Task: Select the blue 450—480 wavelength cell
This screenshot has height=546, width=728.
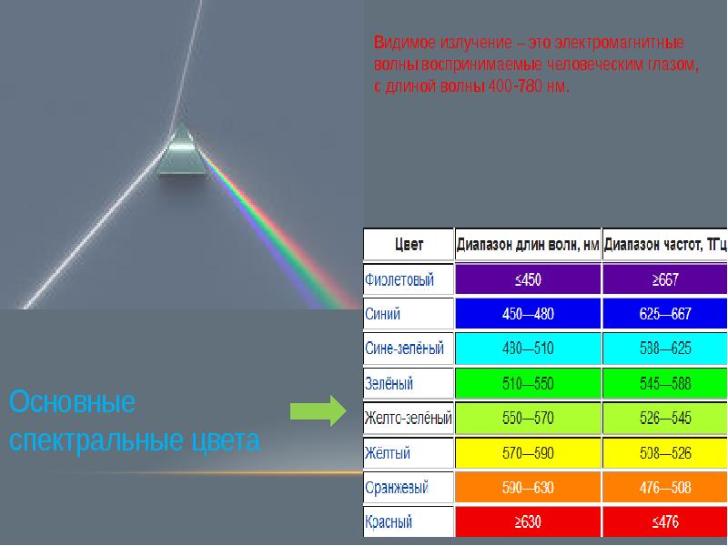Action: [x=528, y=314]
